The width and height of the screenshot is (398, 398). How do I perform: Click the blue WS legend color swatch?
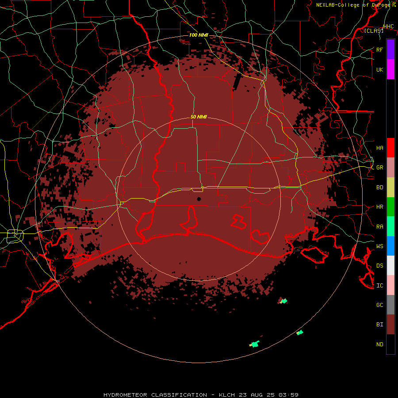(390, 246)
